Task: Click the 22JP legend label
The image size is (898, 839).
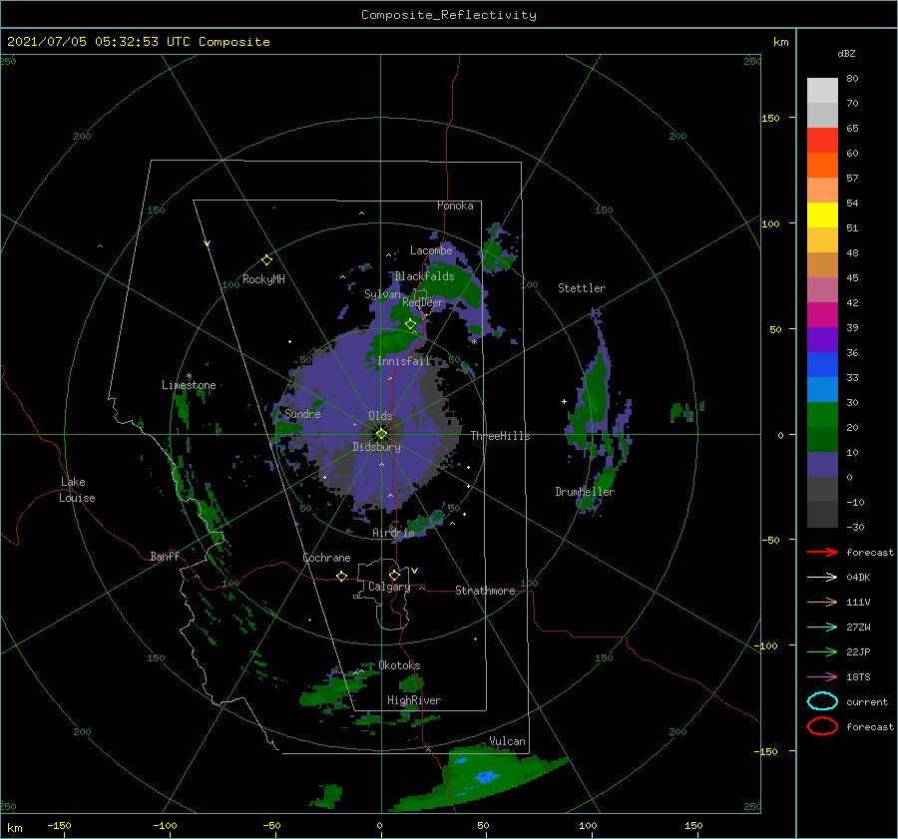Action: click(x=858, y=652)
